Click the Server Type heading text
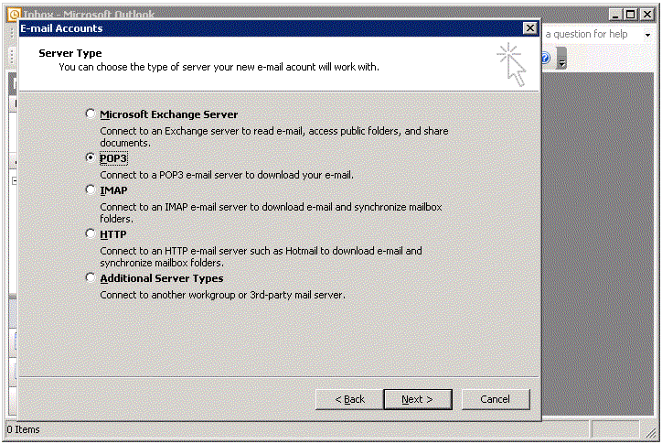Image resolution: width=662 pixels, height=444 pixels. point(70,53)
